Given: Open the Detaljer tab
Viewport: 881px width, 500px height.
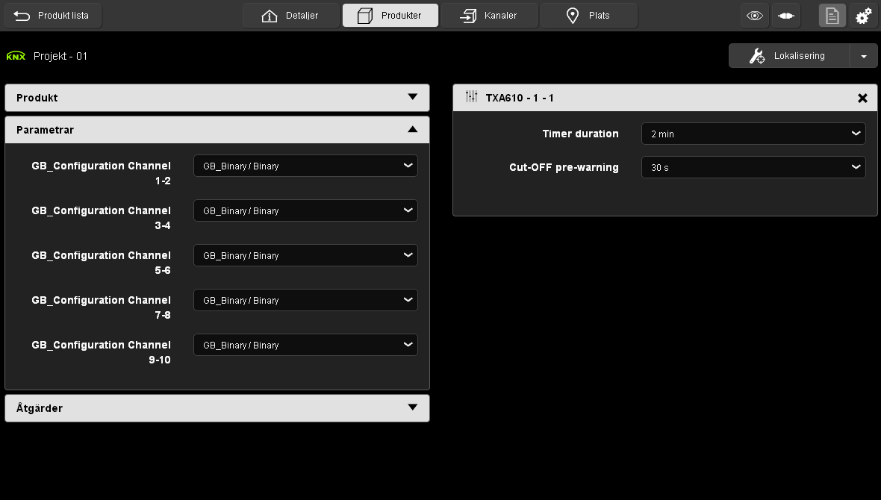Looking at the screenshot, I should 291,16.
